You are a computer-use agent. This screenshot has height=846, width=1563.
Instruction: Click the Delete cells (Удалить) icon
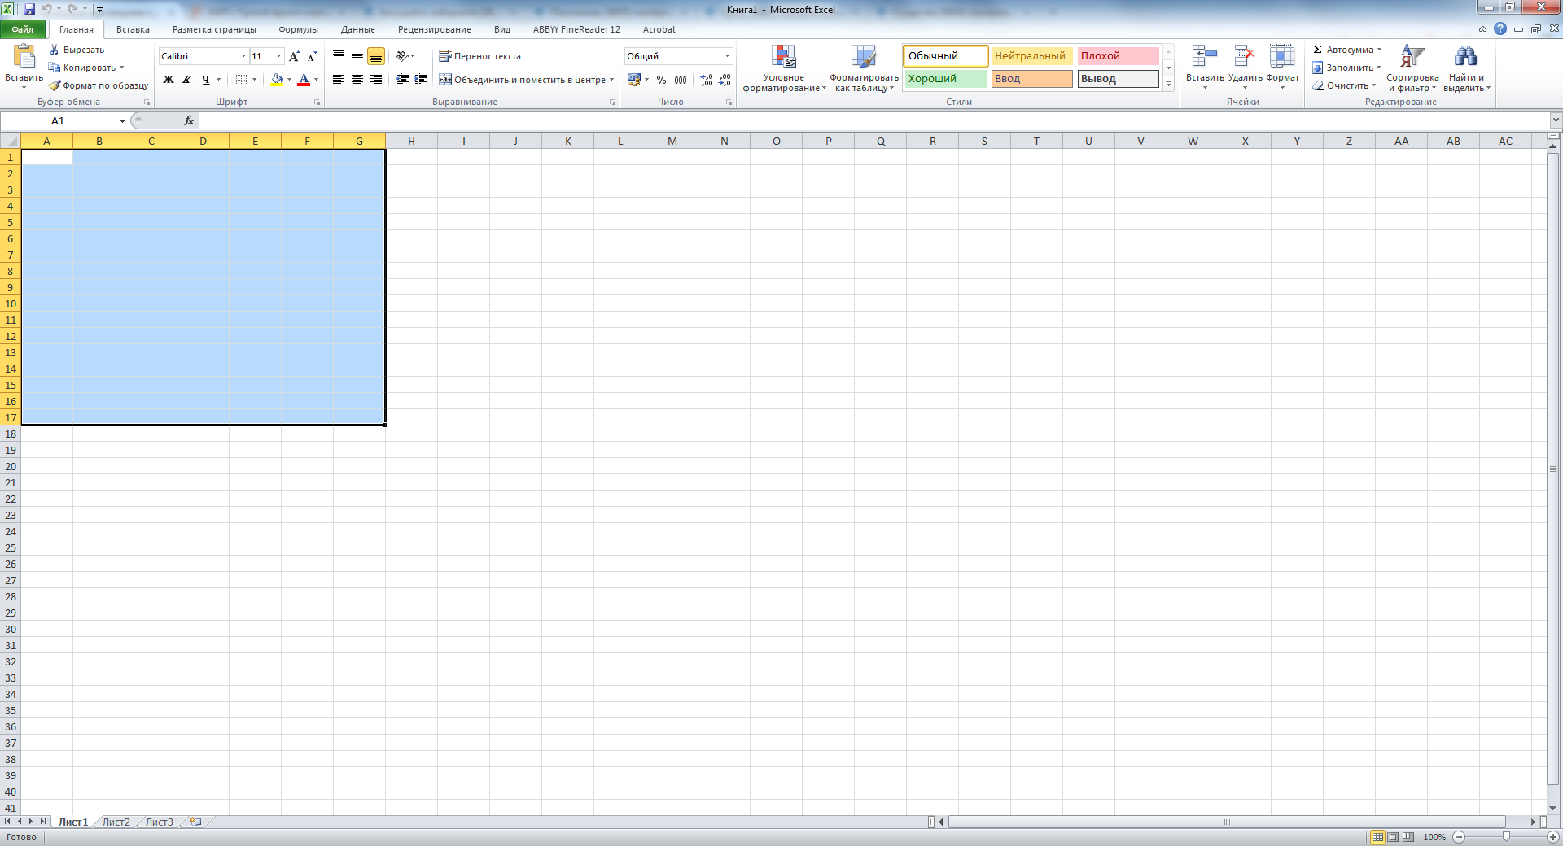[1245, 56]
